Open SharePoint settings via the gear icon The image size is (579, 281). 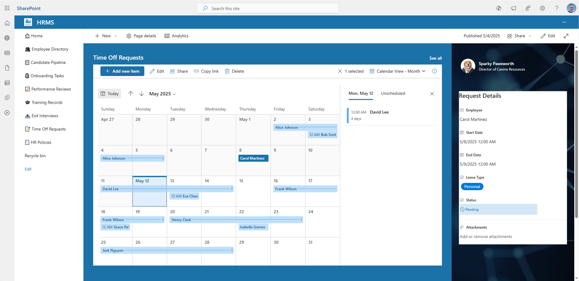[x=542, y=8]
